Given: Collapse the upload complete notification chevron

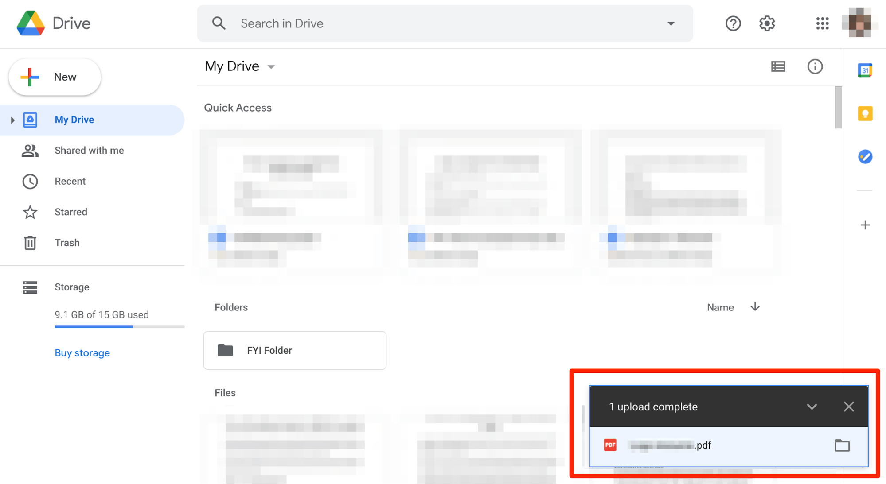Looking at the screenshot, I should click(812, 407).
